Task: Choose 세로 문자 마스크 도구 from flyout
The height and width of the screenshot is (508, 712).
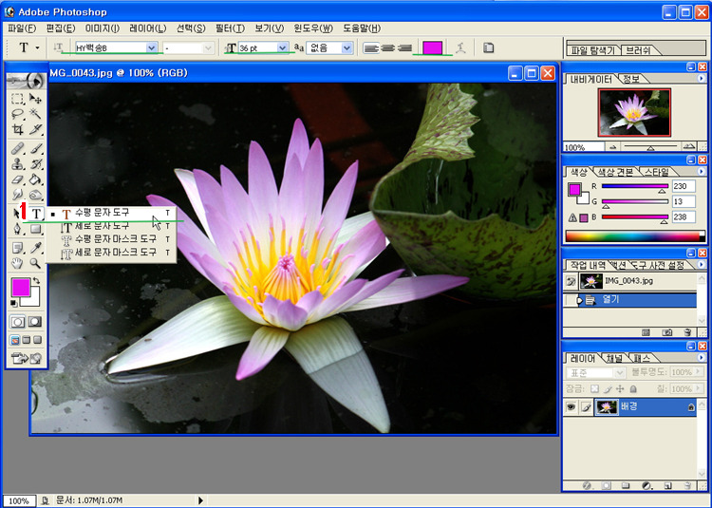Action: 108,254
